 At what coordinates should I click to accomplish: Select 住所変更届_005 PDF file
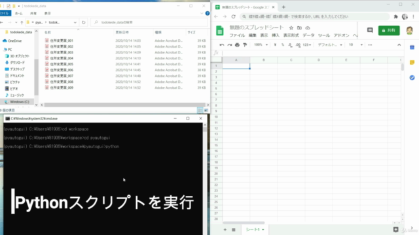62,64
